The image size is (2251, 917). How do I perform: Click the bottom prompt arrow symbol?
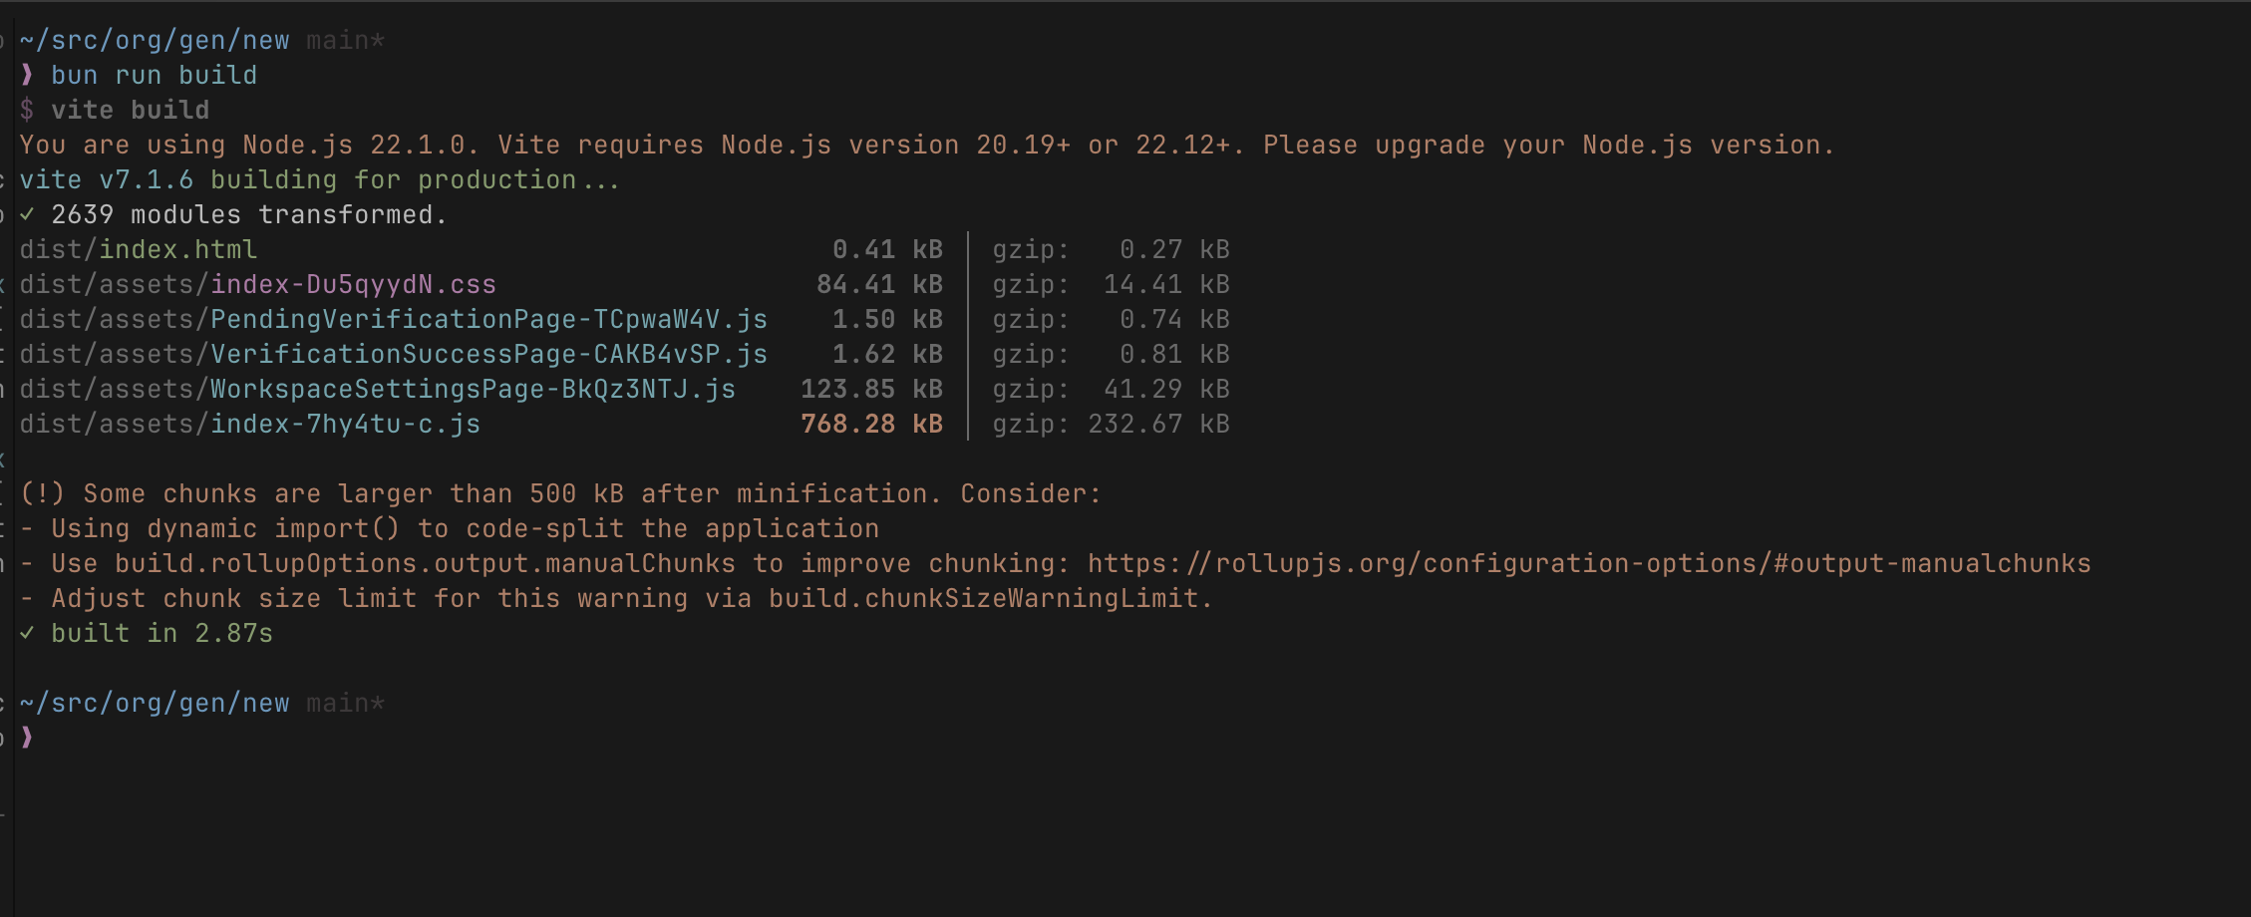click(x=27, y=738)
